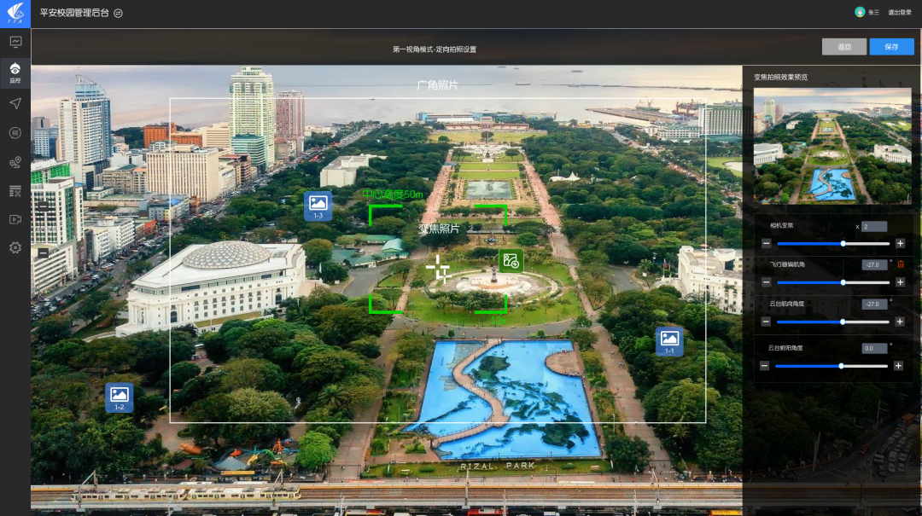
Task: Open the video recording sidebar icon
Action: (15, 219)
